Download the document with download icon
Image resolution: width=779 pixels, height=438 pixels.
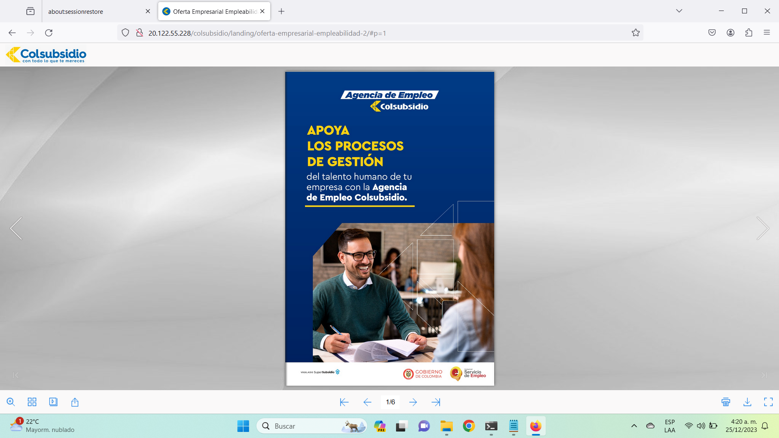[747, 402]
